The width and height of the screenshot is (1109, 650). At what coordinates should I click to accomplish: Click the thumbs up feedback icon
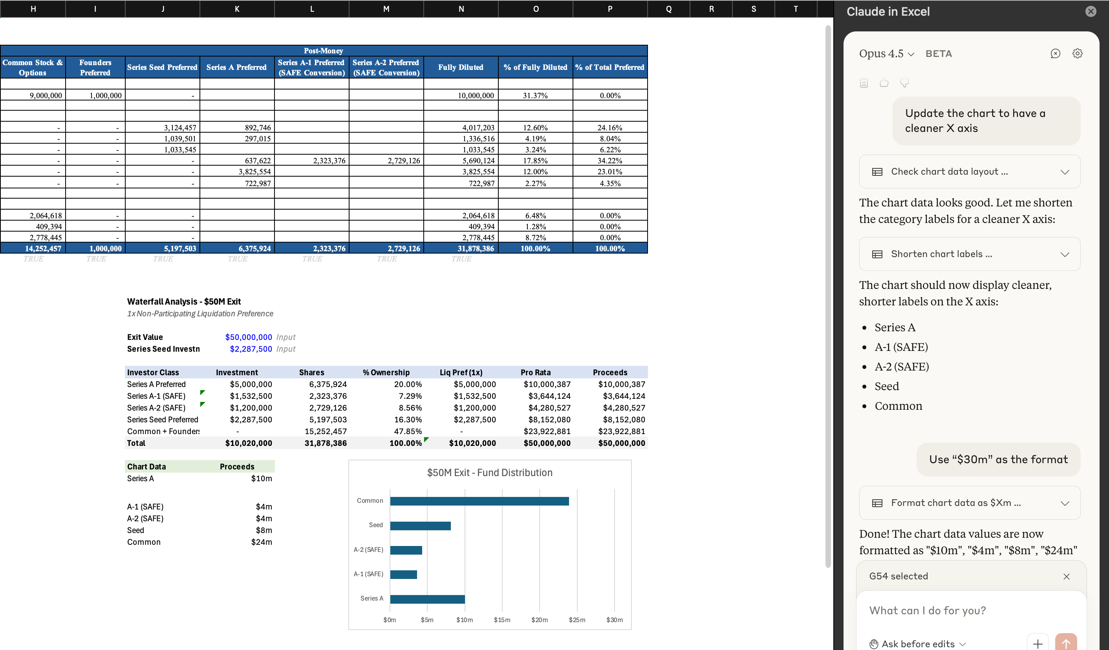pyautogui.click(x=884, y=83)
